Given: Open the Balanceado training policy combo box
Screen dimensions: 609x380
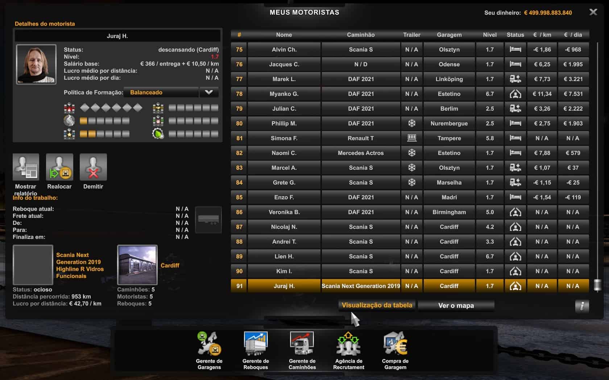Looking at the screenshot, I should tap(161, 92).
